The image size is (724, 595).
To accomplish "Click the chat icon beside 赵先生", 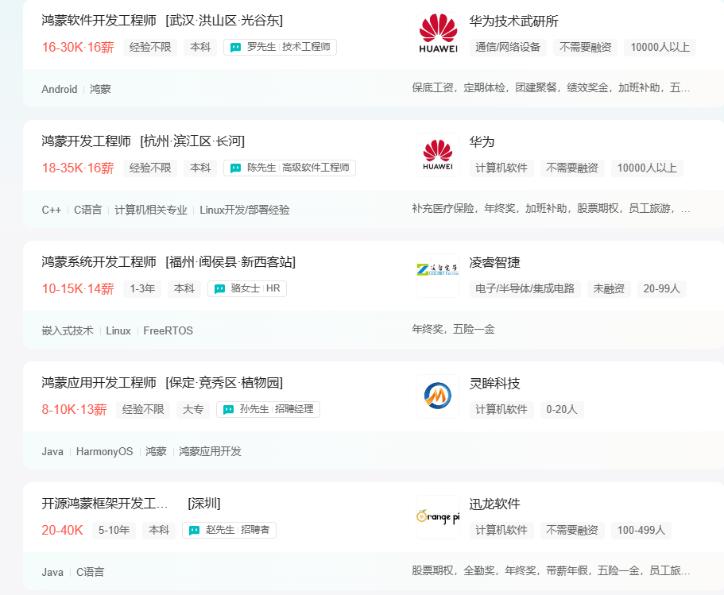I will (x=195, y=530).
